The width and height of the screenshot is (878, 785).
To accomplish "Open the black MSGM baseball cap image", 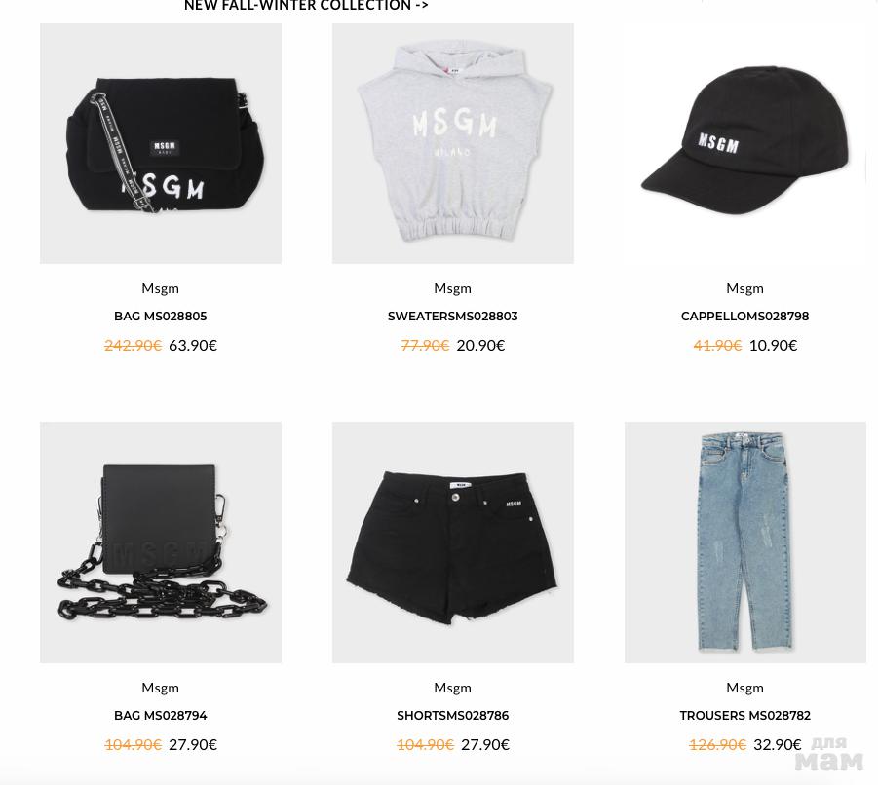I will pyautogui.click(x=744, y=143).
